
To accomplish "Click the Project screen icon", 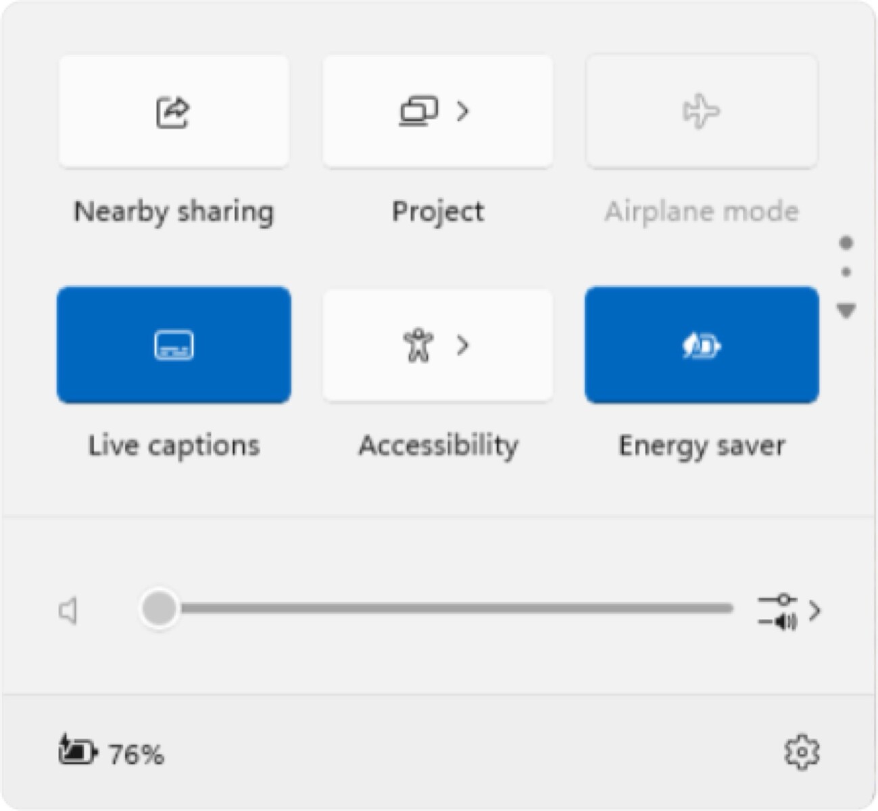I will pyautogui.click(x=419, y=112).
